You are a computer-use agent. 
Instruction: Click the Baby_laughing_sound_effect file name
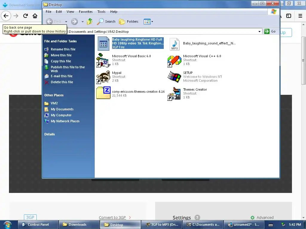tap(209, 43)
